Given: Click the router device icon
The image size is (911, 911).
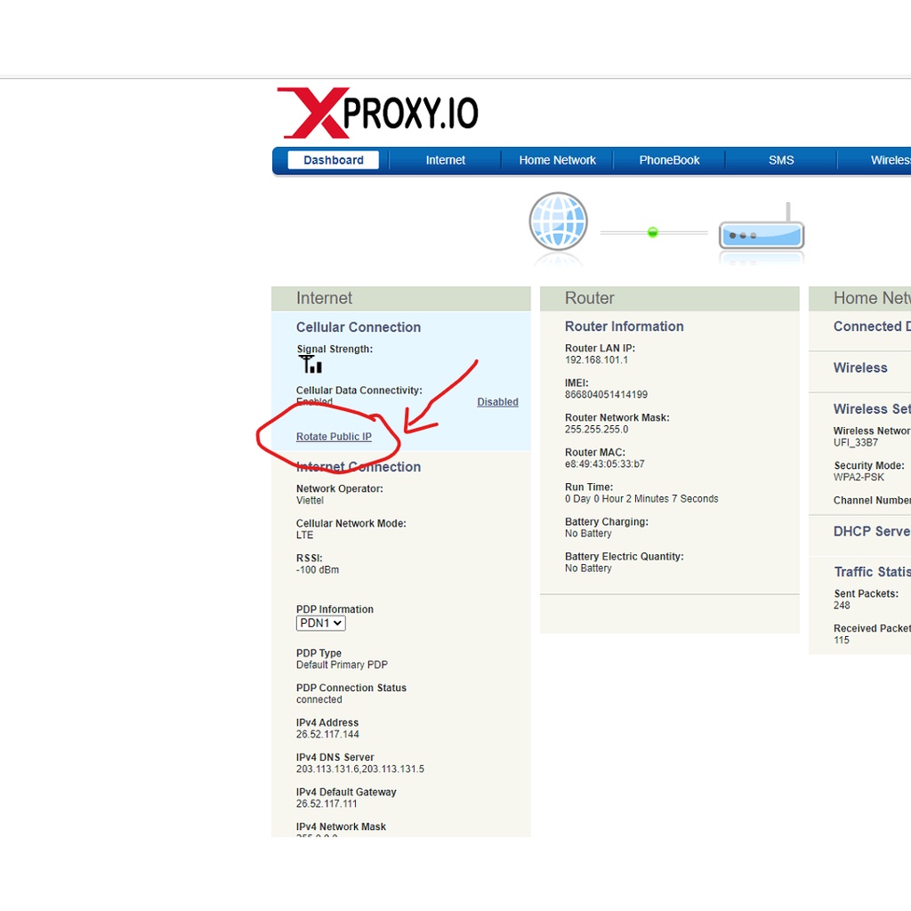Looking at the screenshot, I should 761,234.
